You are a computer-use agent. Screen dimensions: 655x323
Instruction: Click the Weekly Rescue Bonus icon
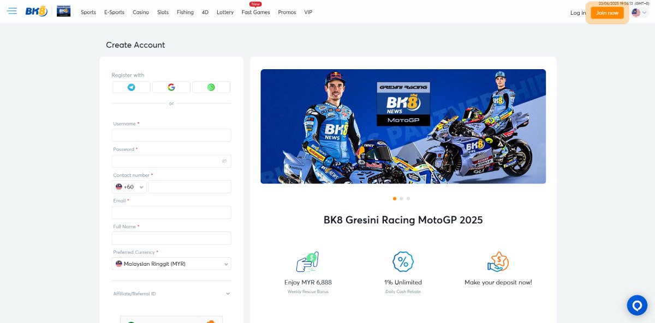pyautogui.click(x=307, y=262)
